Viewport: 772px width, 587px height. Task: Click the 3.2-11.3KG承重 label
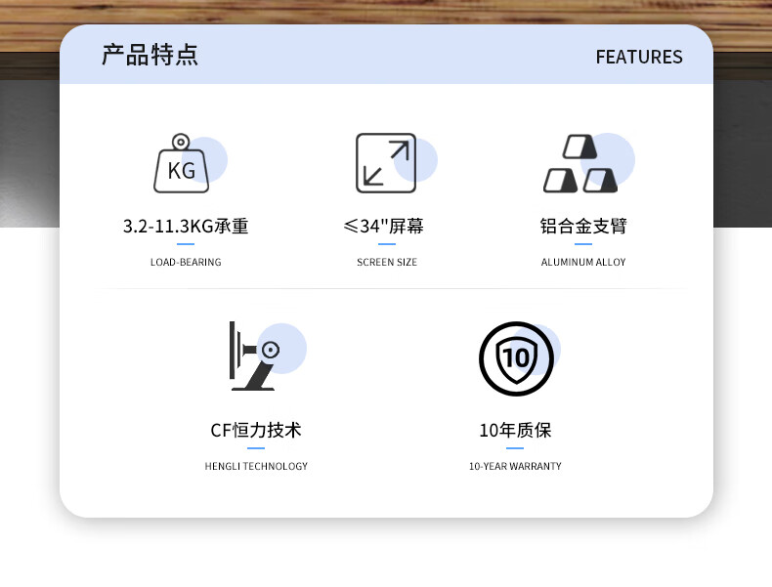[186, 227]
